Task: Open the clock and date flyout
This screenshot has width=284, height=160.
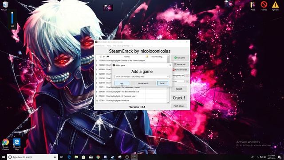Action: (271, 157)
